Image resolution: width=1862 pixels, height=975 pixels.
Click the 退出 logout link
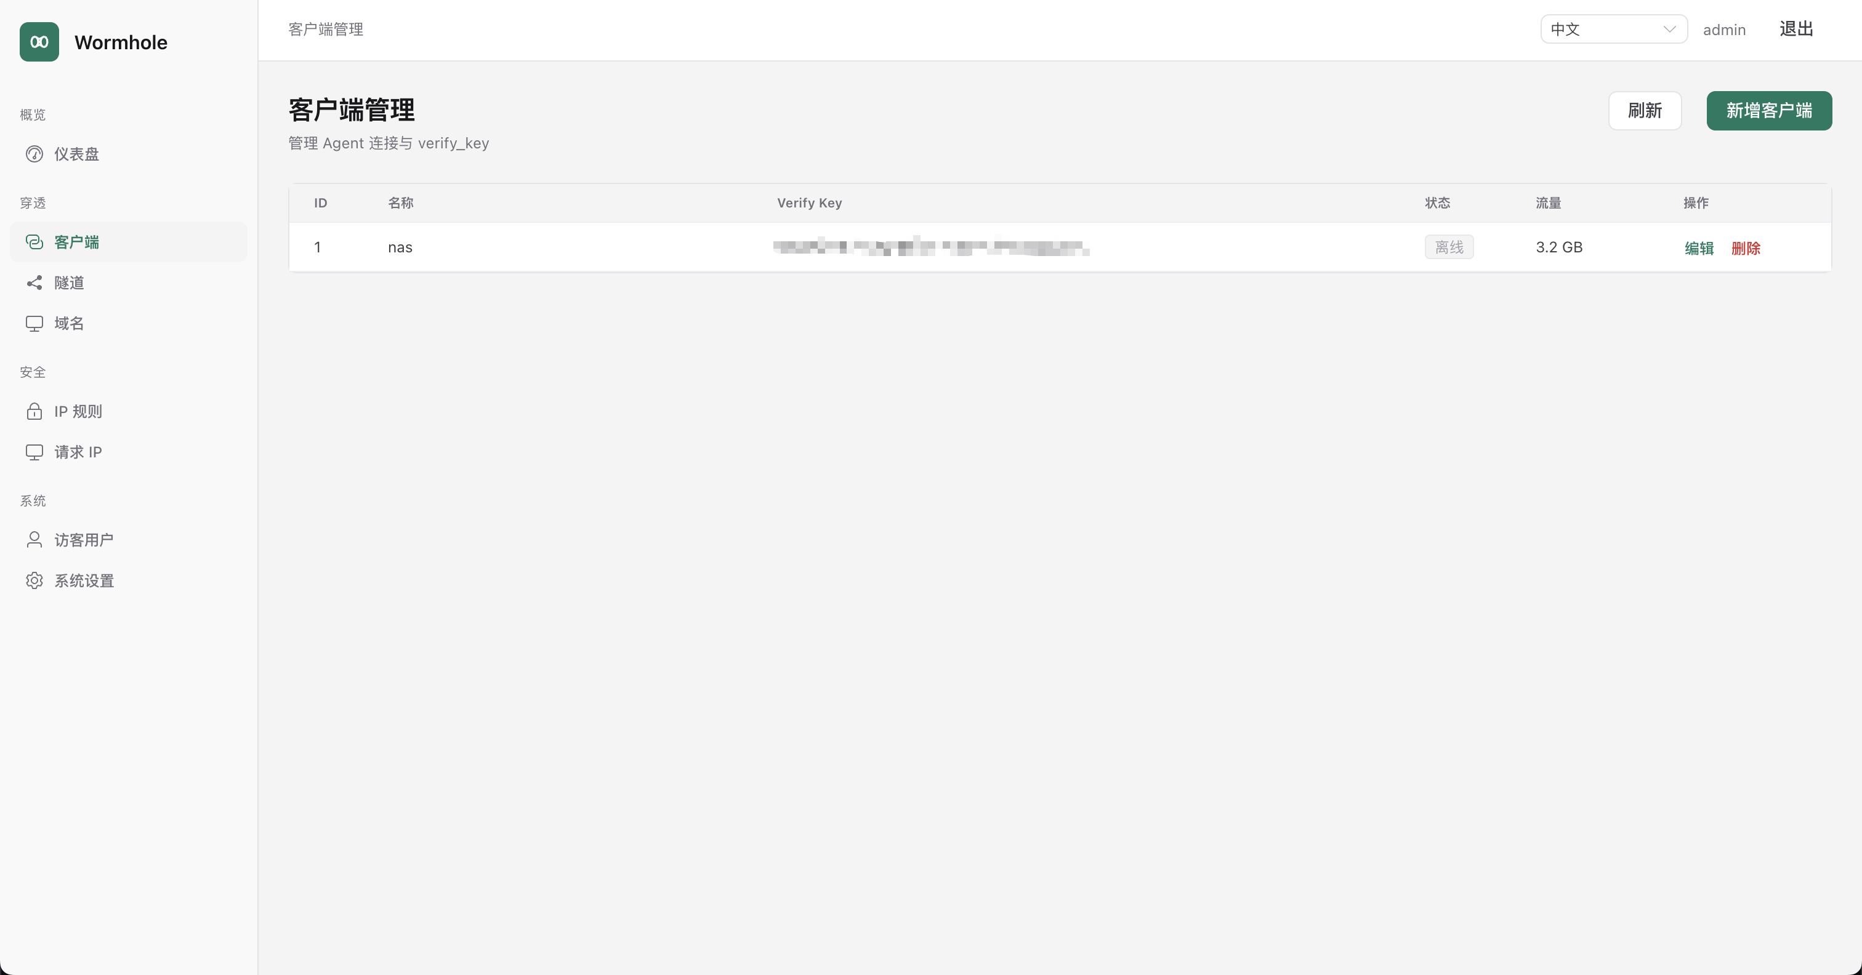point(1796,29)
